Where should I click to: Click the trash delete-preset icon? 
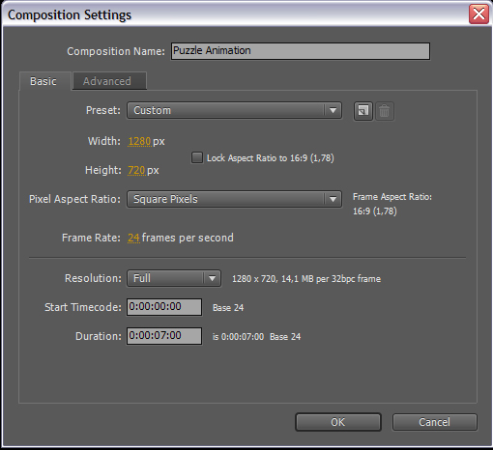click(384, 111)
